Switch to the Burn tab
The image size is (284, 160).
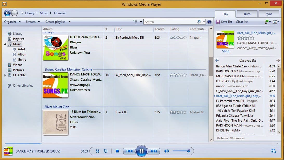click(x=247, y=14)
